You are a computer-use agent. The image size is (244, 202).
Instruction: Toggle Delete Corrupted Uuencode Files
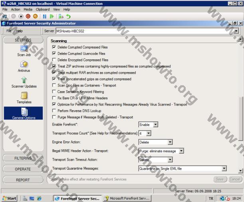54,53
